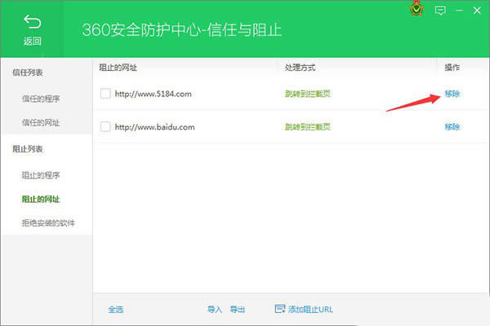The image size is (490, 326).
Task: Select 阻止的网址 sidebar item
Action: 40,199
